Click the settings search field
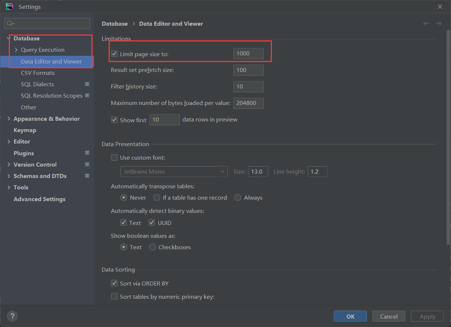The height and width of the screenshot is (327, 451). click(x=47, y=23)
